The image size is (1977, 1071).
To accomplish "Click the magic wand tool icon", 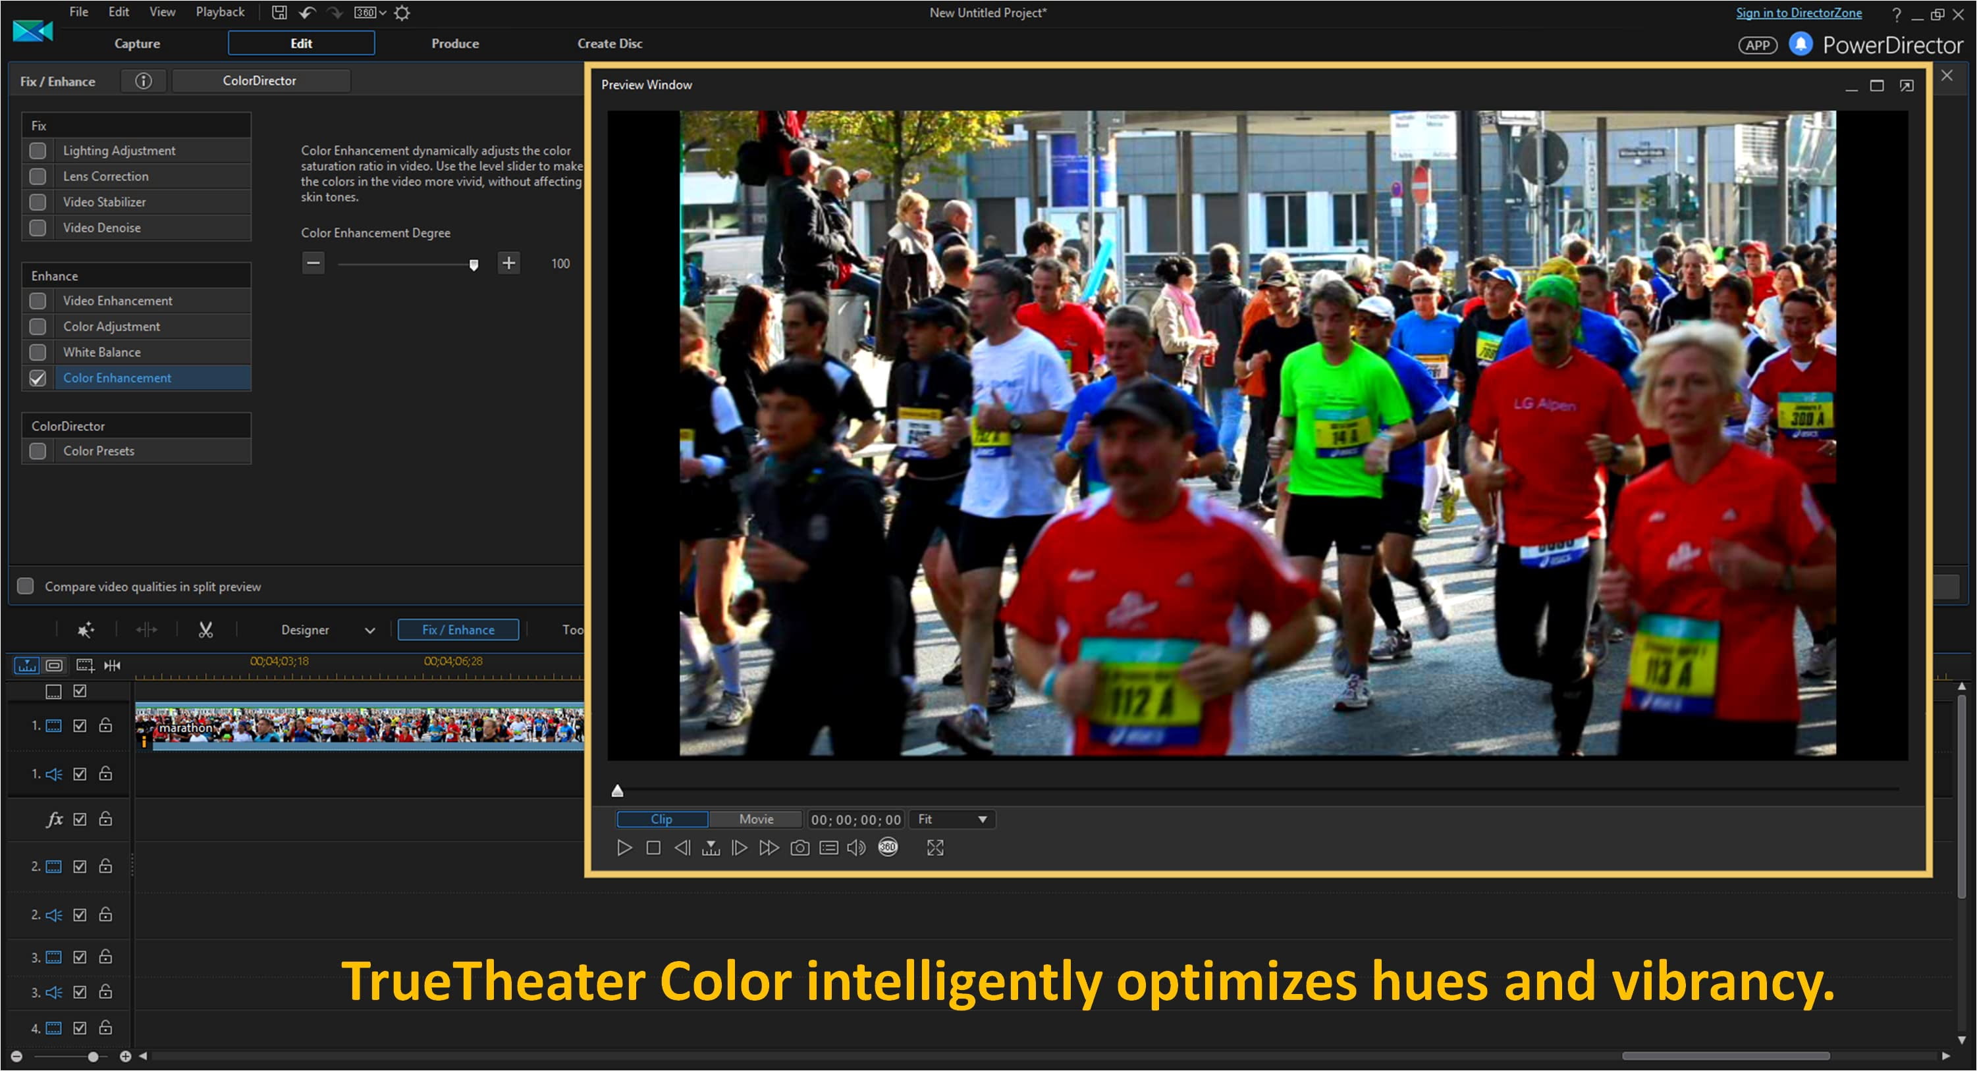I will coord(86,630).
